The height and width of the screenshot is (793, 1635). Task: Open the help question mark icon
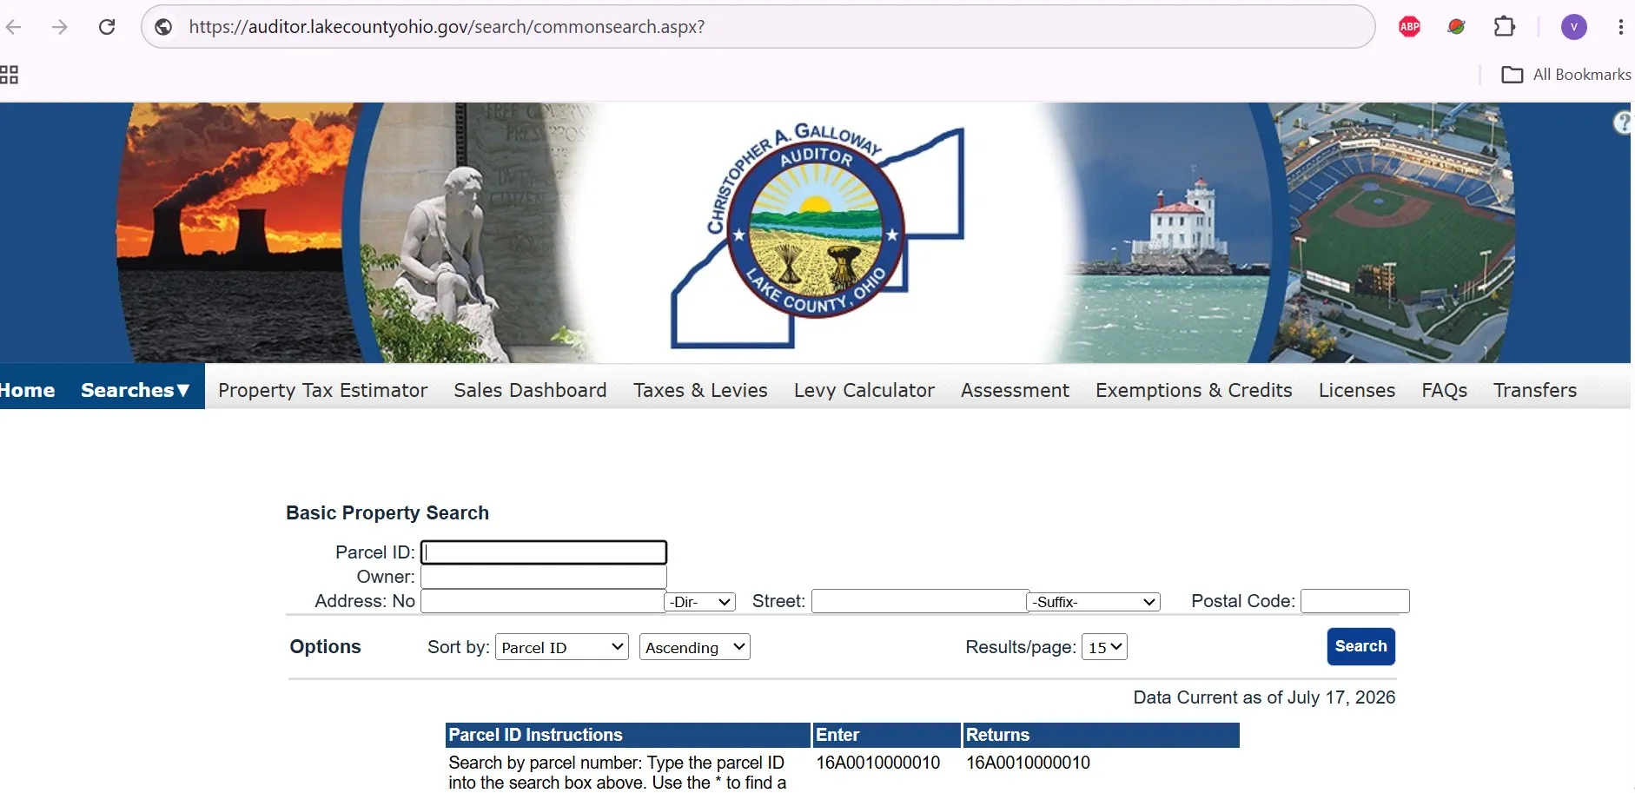point(1623,123)
